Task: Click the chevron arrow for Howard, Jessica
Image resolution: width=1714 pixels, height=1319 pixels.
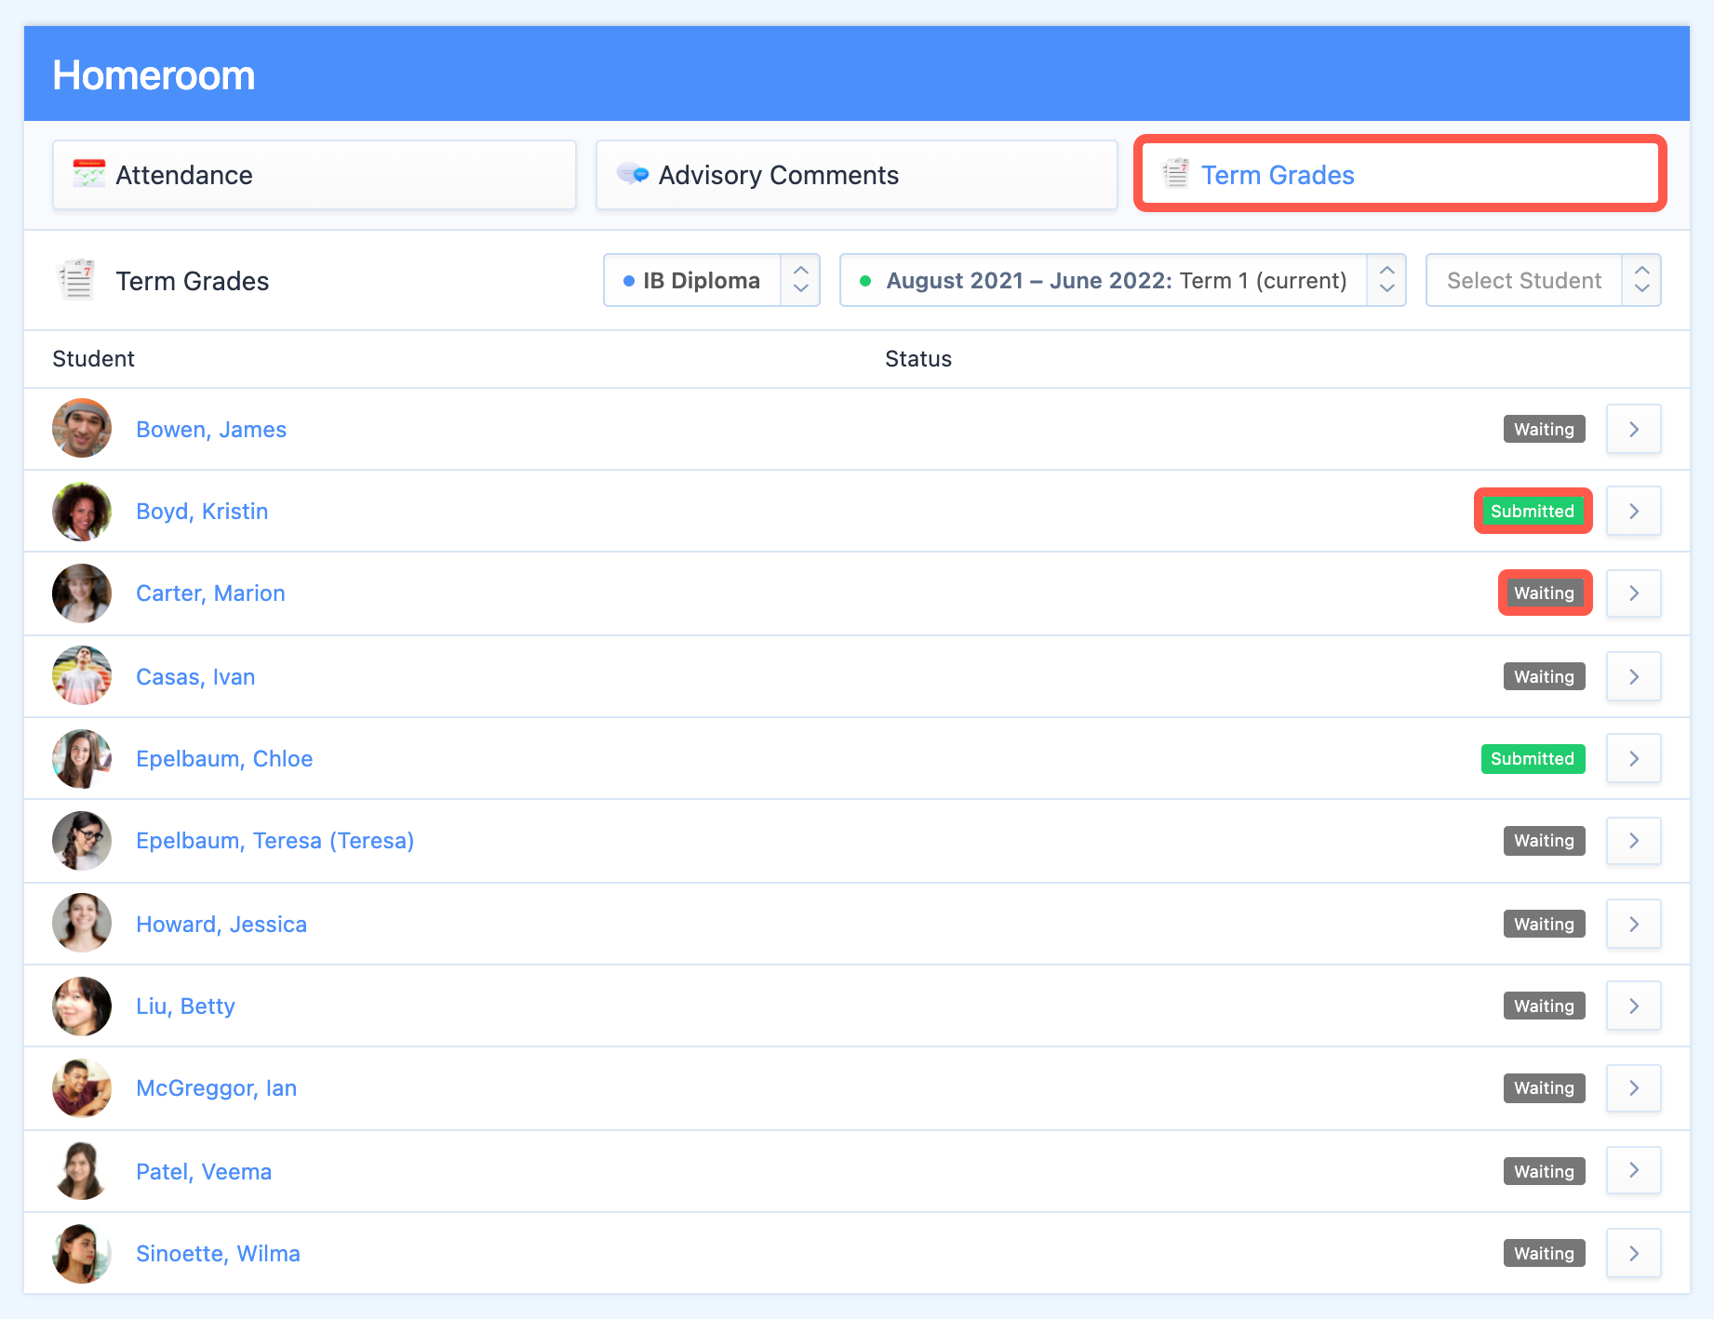Action: (x=1634, y=924)
